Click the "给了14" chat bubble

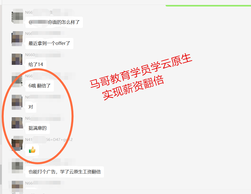point(36,65)
